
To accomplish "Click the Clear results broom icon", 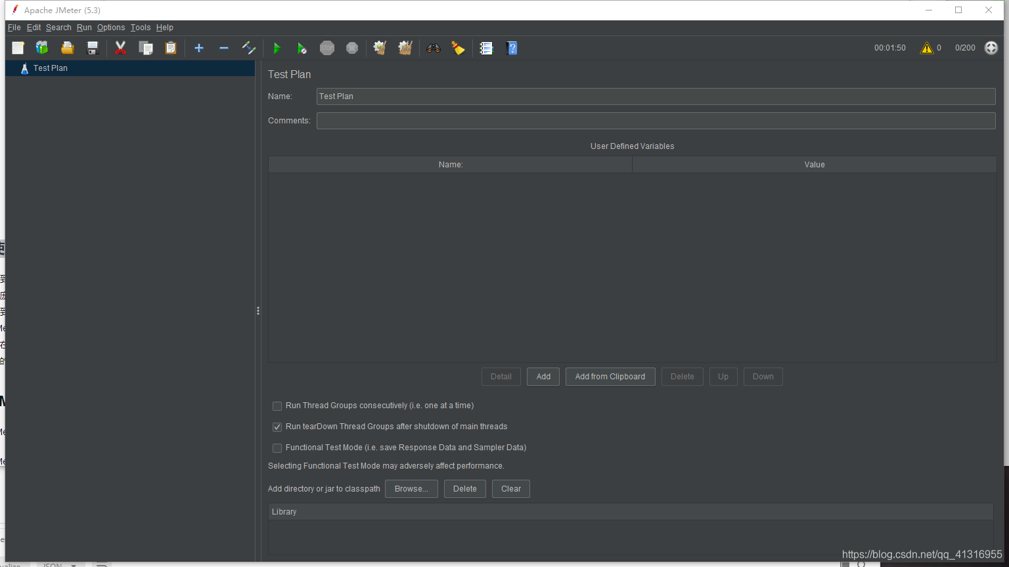I will [380, 48].
